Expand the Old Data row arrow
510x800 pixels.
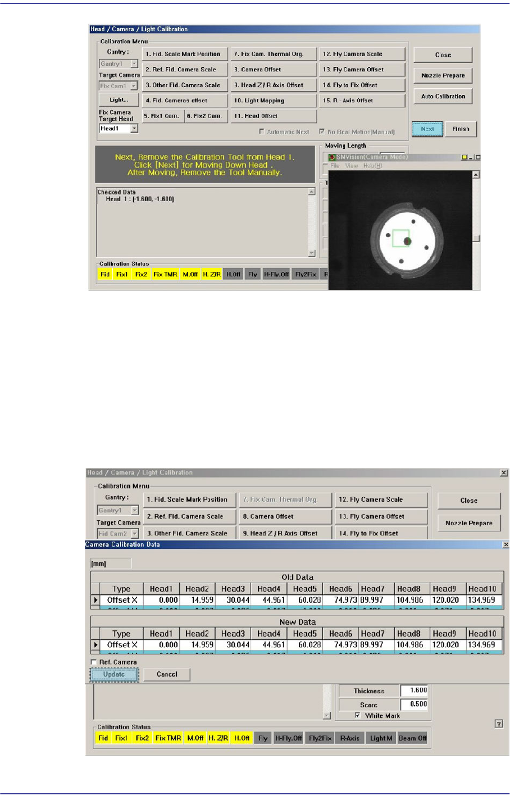point(95,600)
